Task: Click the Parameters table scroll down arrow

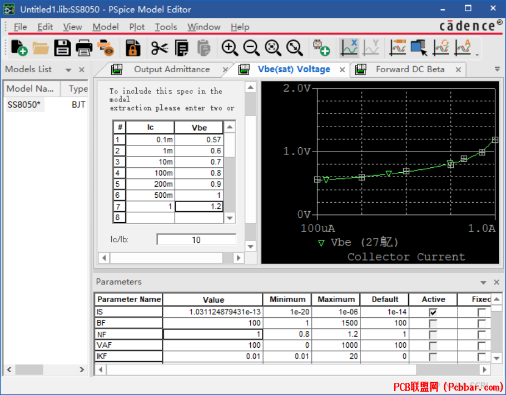Action: click(497, 358)
